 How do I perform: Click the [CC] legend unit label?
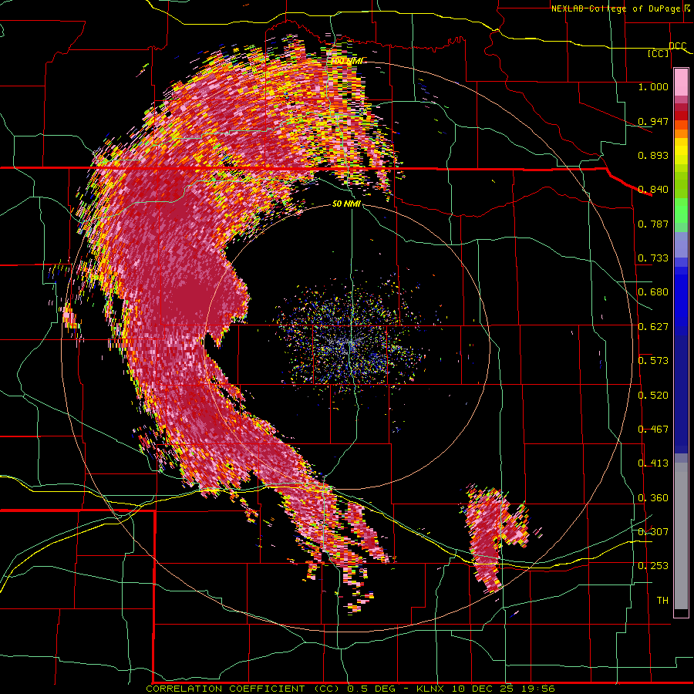[x=659, y=53]
